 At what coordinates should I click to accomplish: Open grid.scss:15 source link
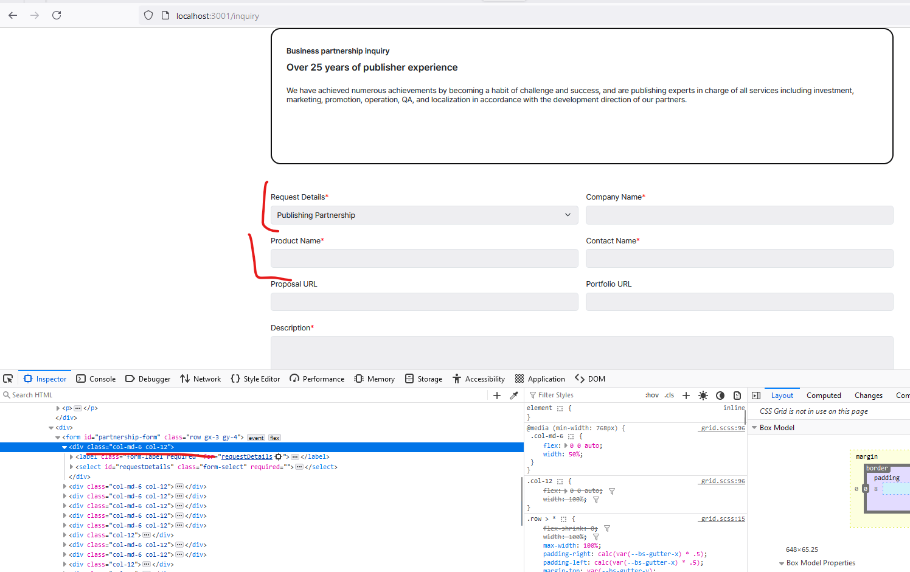click(723, 518)
